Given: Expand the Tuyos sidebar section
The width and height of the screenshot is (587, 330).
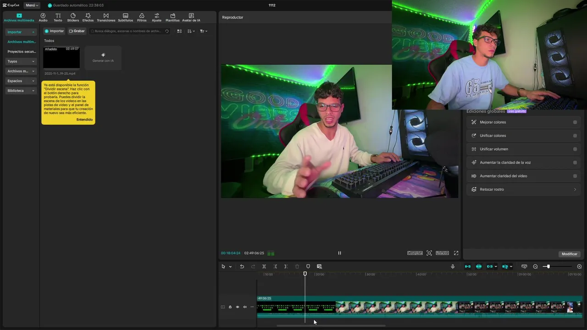Looking at the screenshot, I should tap(21, 61).
